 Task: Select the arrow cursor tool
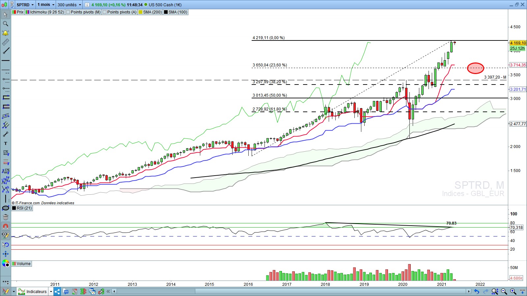6,14
